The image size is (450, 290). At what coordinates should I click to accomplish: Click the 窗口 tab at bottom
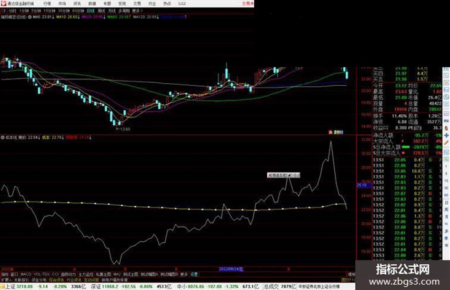pyautogui.click(x=14, y=274)
